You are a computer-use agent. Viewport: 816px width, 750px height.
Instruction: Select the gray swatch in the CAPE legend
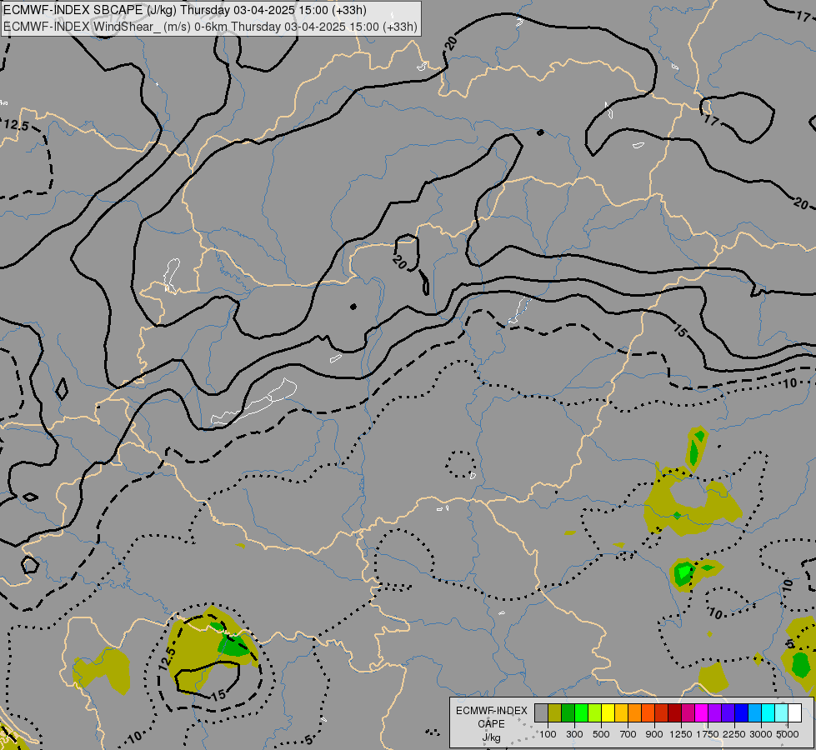pyautogui.click(x=541, y=712)
